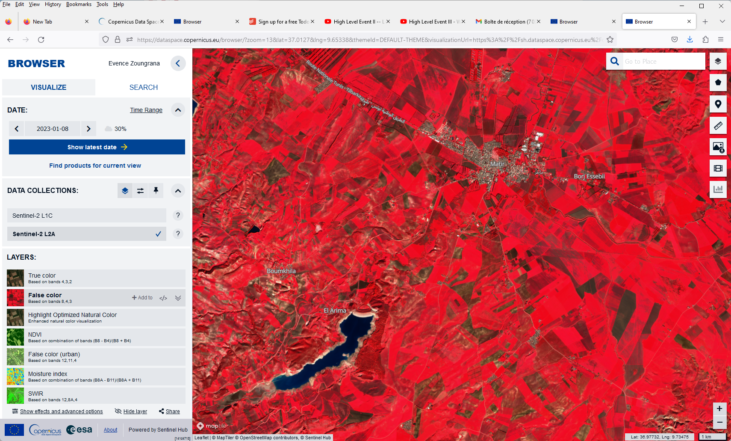Viewport: 731px width, 441px height.
Task: Open a new browser tab with plus
Action: (705, 21)
